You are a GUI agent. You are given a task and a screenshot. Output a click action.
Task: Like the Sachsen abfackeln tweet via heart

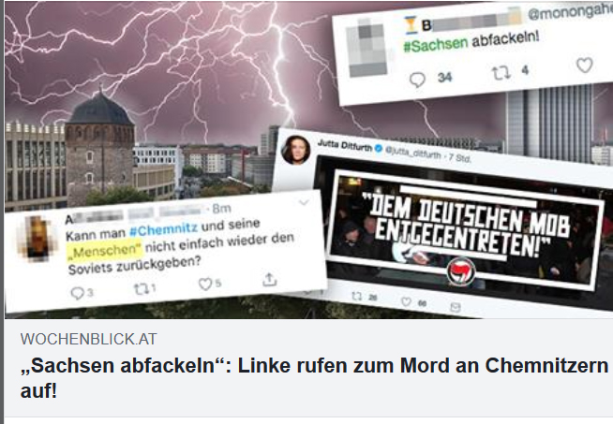coord(585,65)
